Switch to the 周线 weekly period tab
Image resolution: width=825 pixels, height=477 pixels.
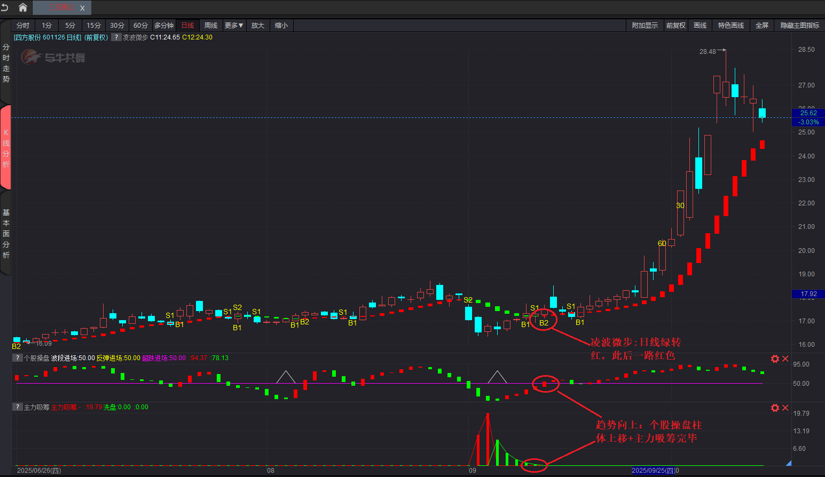pyautogui.click(x=211, y=26)
